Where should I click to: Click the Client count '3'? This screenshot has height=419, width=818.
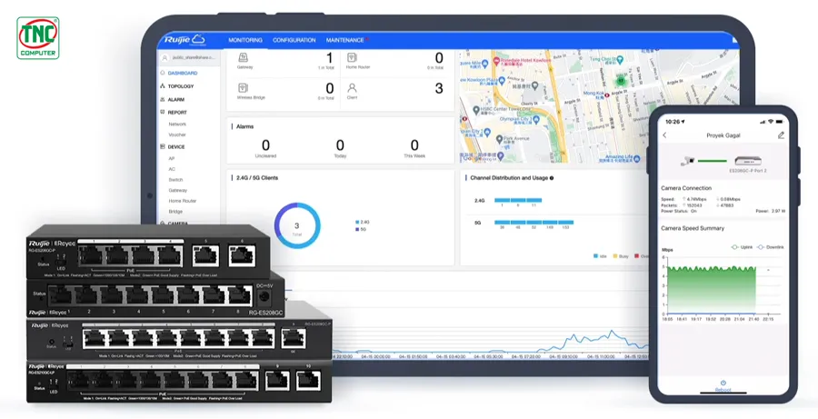[x=439, y=88]
